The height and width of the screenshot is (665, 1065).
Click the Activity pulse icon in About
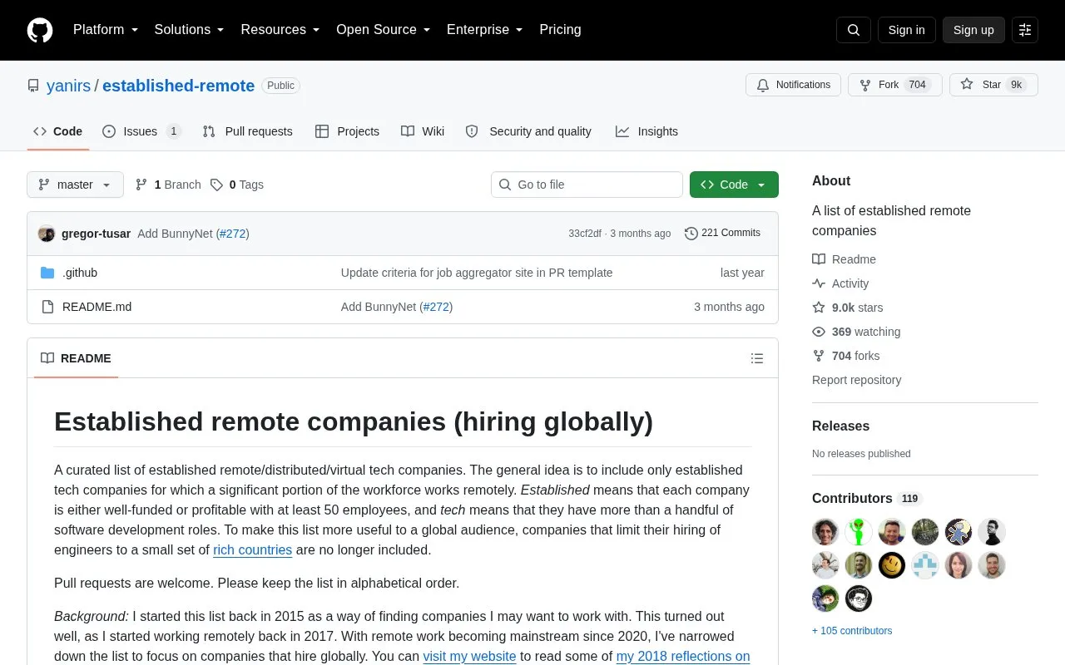[x=819, y=283]
